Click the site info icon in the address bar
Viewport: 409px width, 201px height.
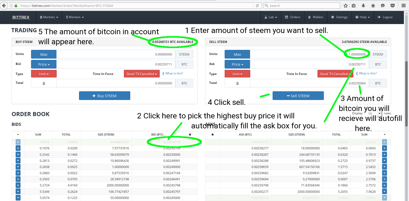coord(11,6)
